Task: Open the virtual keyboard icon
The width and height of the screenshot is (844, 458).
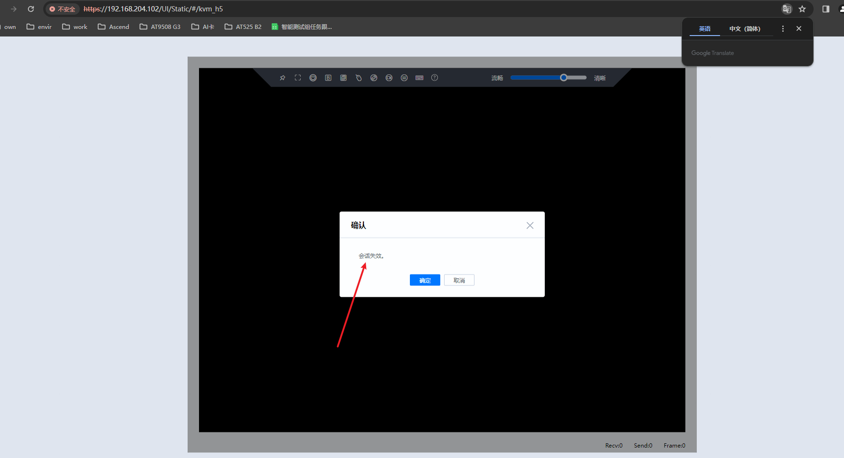Action: tap(419, 78)
